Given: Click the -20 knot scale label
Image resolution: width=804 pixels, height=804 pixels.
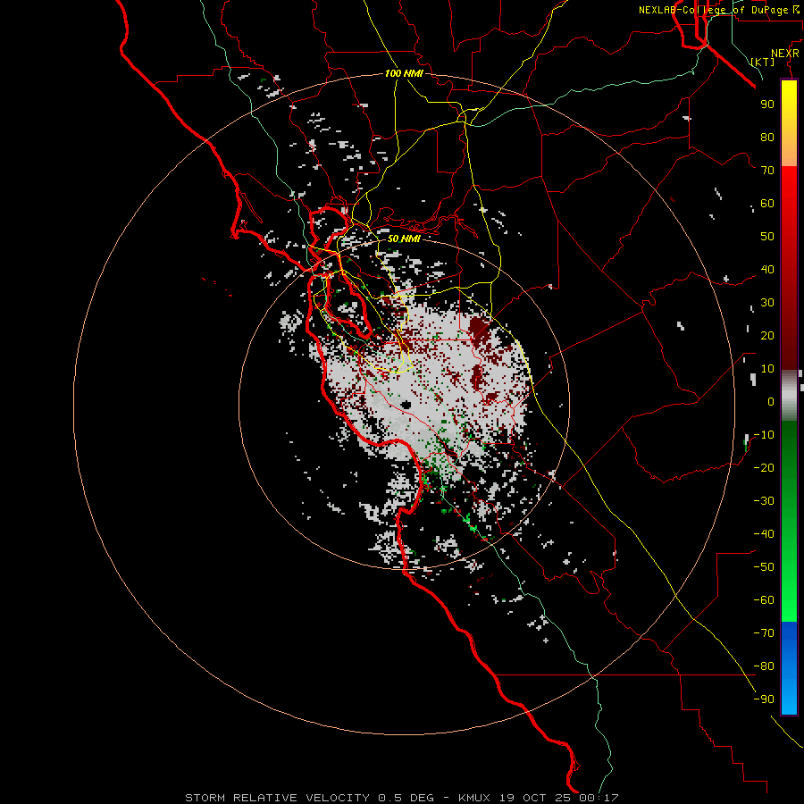Looking at the screenshot, I should (x=764, y=467).
